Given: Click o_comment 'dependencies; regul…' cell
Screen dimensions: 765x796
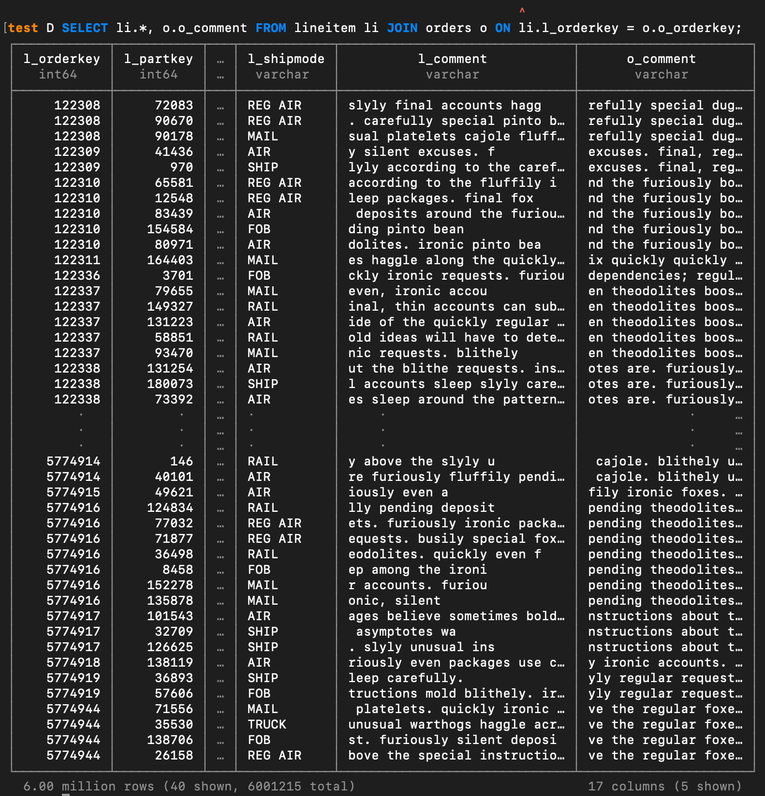Looking at the screenshot, I should point(666,276).
